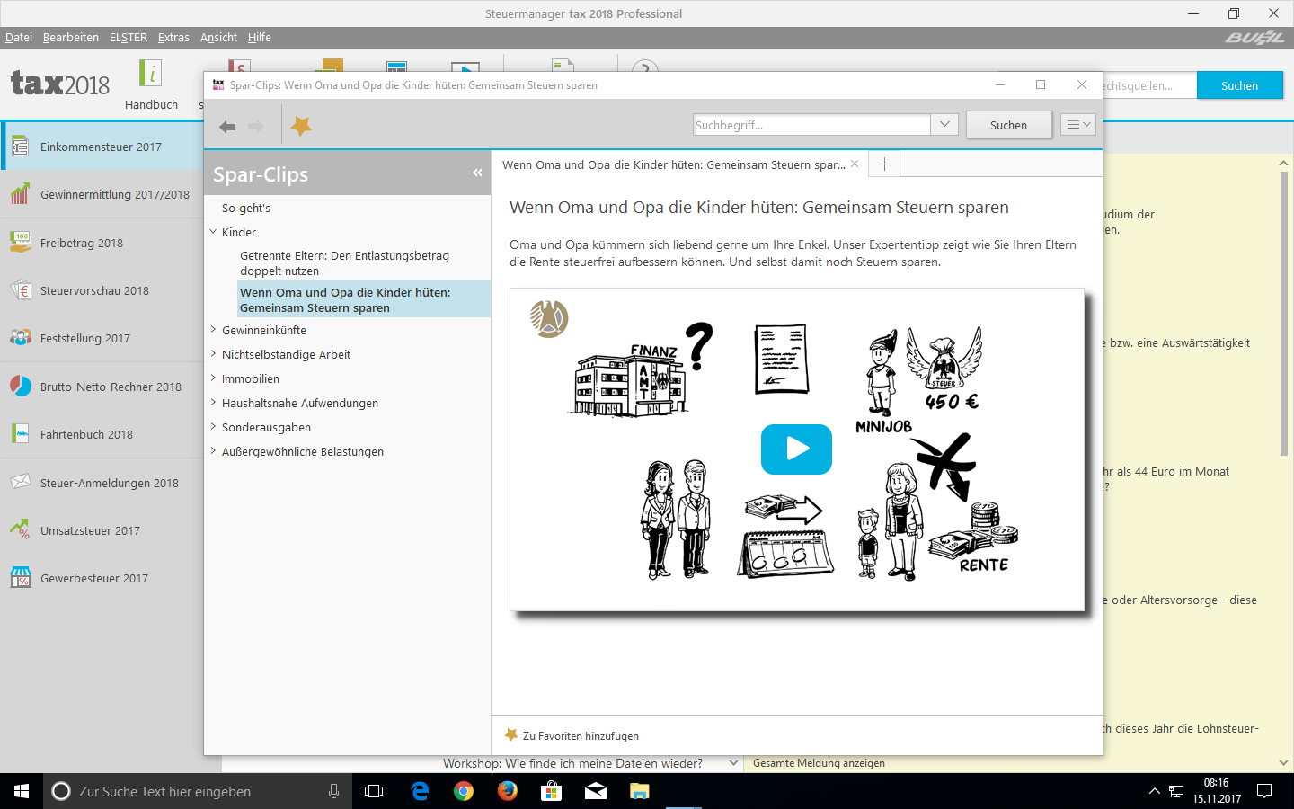Open Umsatzsteuer 2017 module
The height and width of the screenshot is (809, 1294).
pos(102,530)
